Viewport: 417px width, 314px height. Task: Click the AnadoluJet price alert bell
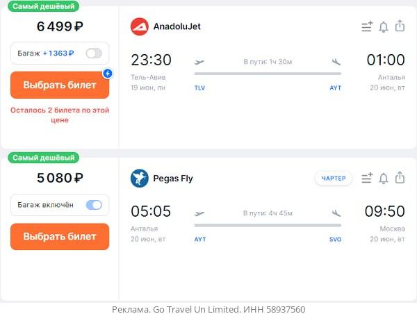click(x=384, y=27)
